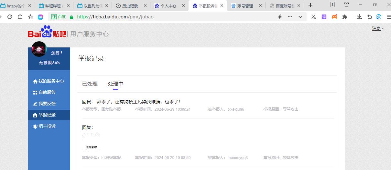The width and height of the screenshot is (391, 170).
Task: Click the scissors screenshot tool icon
Action: click(x=313, y=17)
